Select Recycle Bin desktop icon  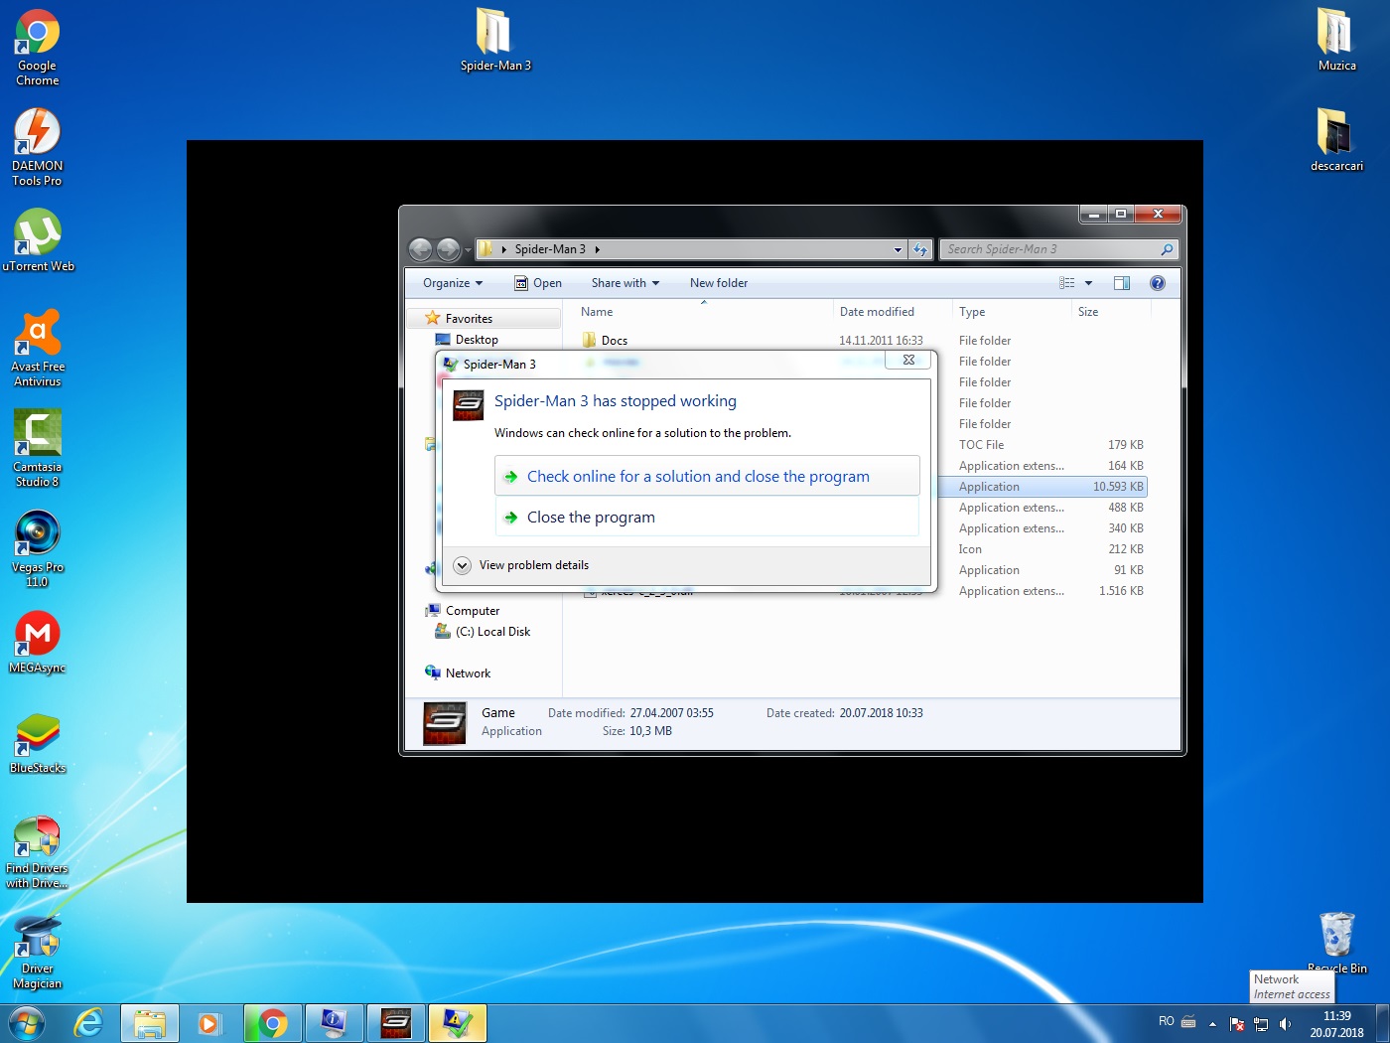point(1336,942)
